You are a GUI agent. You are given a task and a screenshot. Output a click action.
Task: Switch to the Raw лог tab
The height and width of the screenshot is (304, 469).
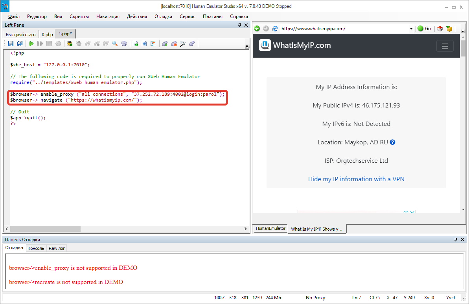57,248
